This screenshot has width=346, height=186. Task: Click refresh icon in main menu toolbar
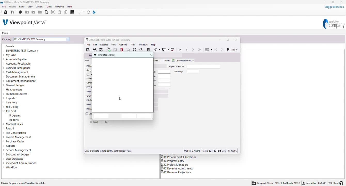[x=88, y=12]
